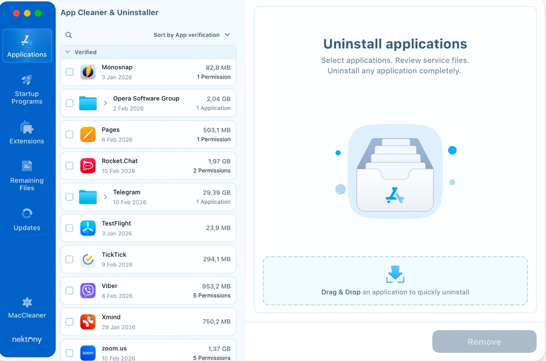Go to the Extensions section
Screen dimensions: 546x361
(x=27, y=133)
